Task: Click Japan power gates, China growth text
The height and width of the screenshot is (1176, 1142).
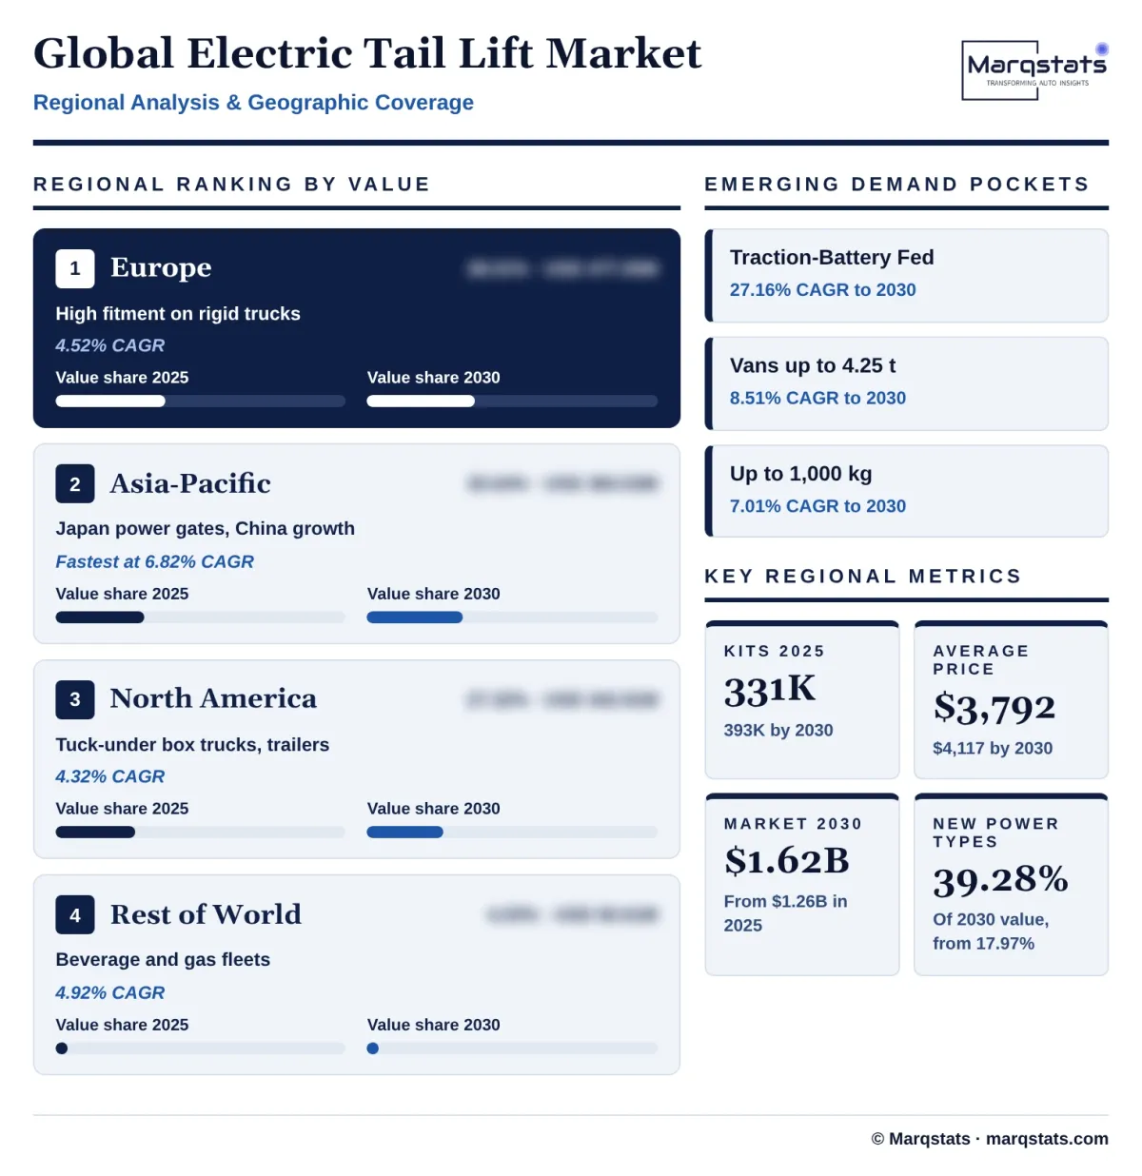Action: pyautogui.click(x=206, y=529)
